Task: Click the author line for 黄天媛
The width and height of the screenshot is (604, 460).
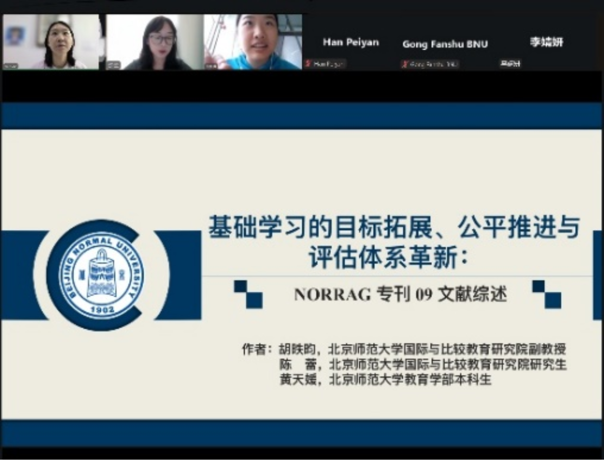Action: [x=385, y=379]
